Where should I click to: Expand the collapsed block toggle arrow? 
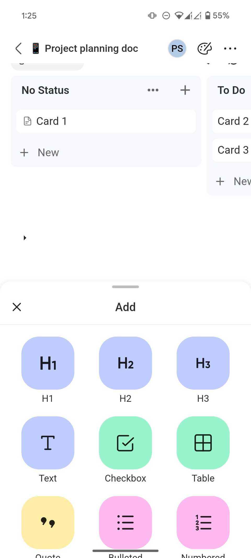point(25,238)
